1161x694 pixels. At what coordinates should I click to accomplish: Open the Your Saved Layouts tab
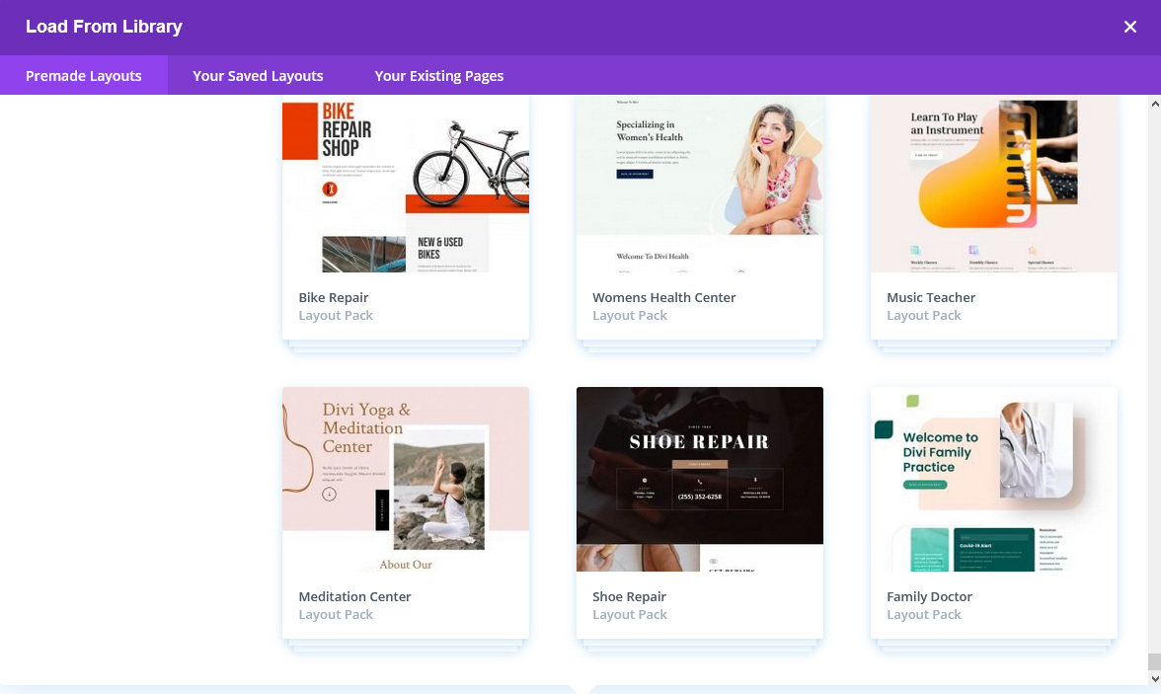(258, 76)
